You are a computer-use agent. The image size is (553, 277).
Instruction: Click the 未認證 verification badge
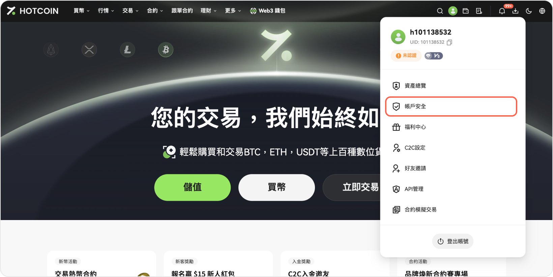coord(406,56)
